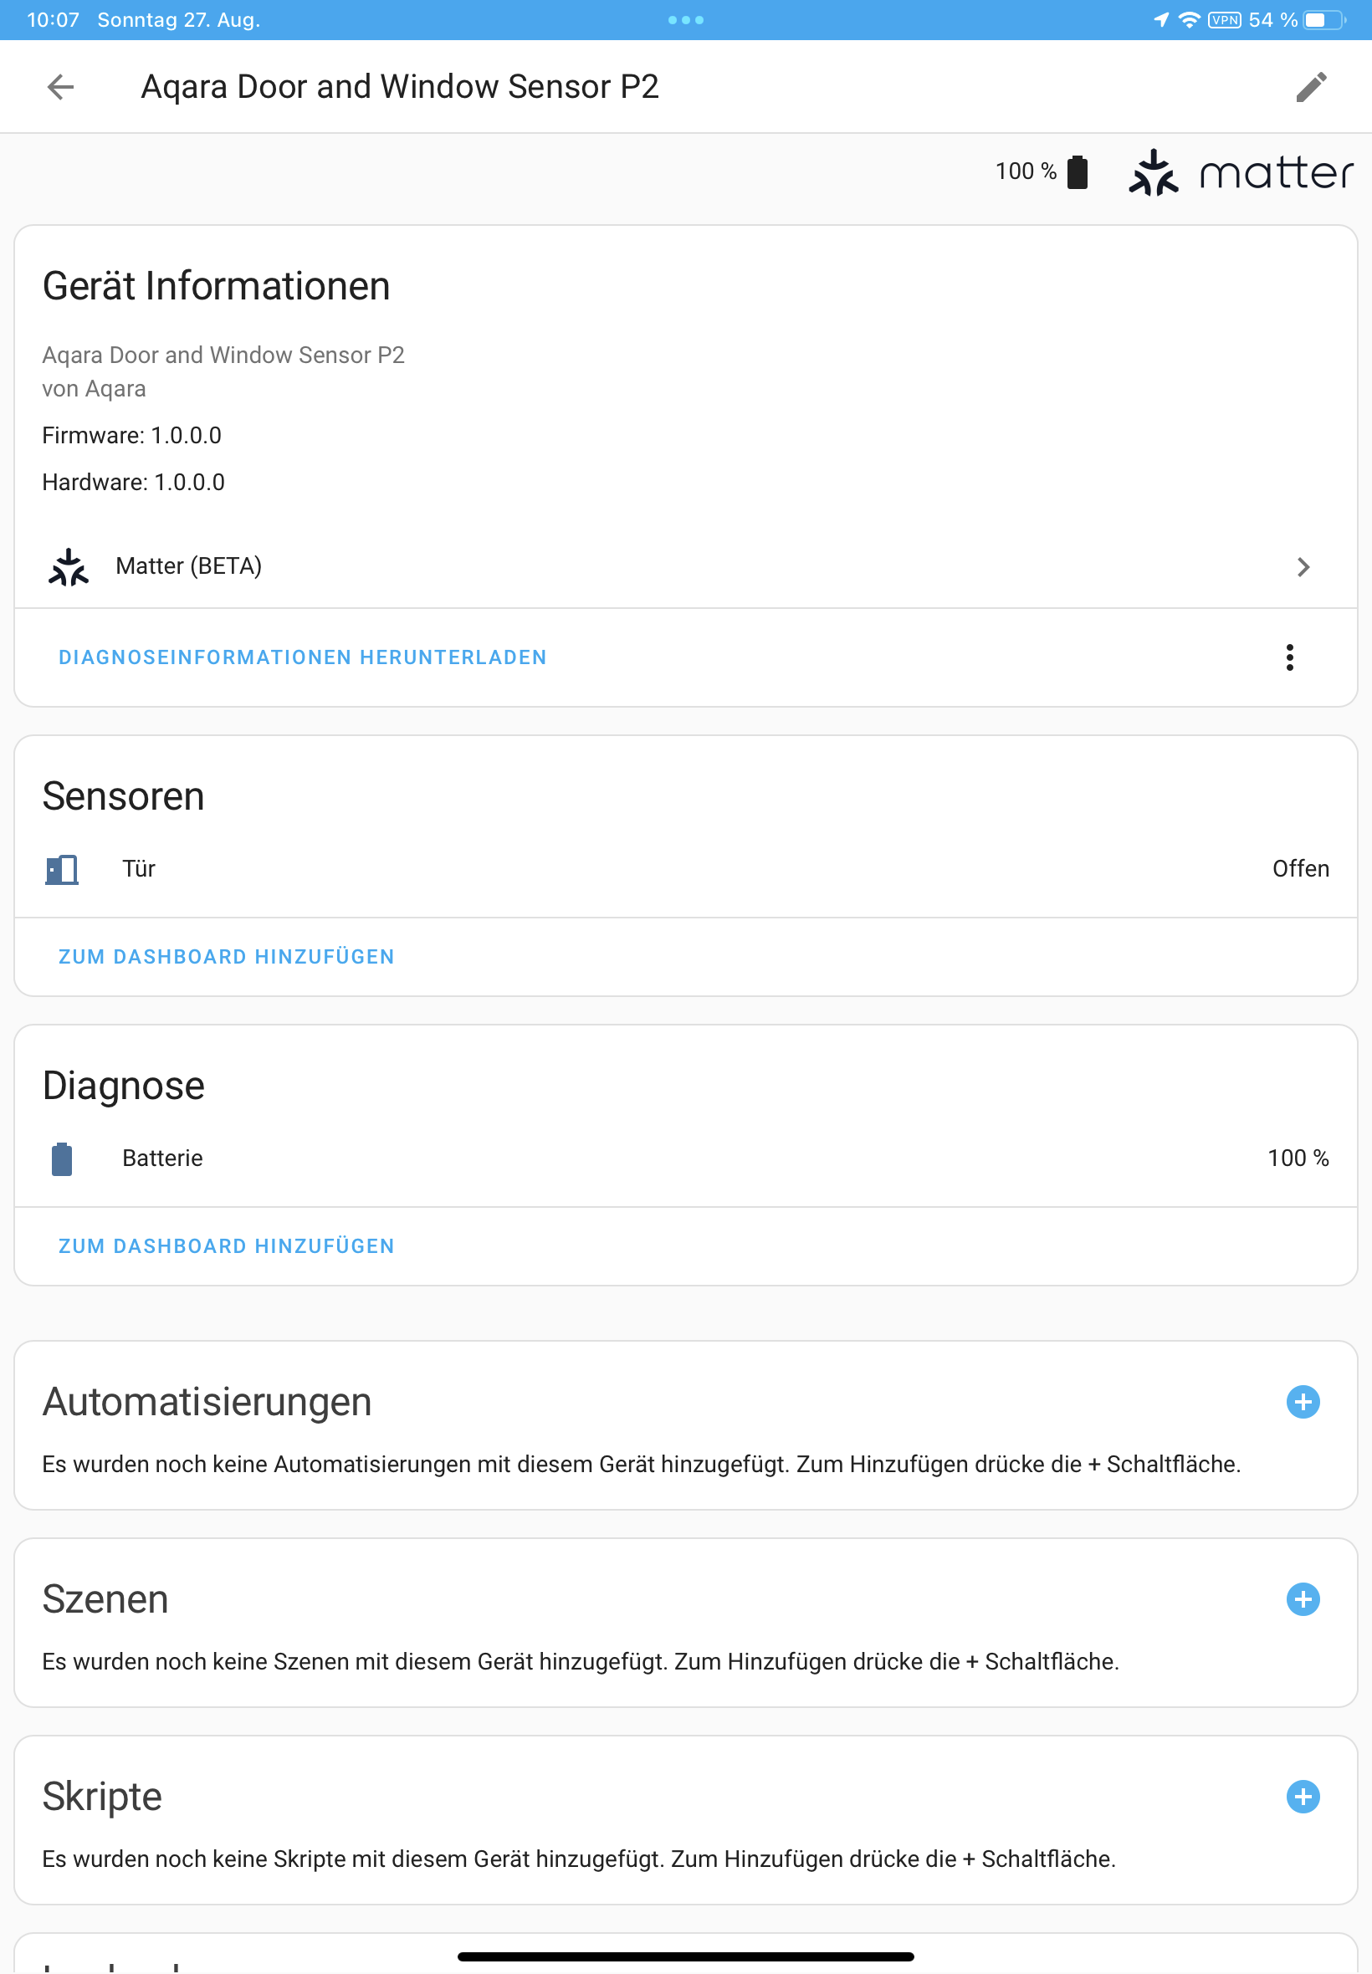The height and width of the screenshot is (1974, 1372).
Task: Add a new automation with plus icon
Action: [1303, 1402]
